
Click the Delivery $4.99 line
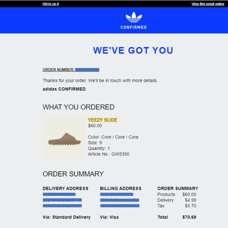tap(177, 200)
